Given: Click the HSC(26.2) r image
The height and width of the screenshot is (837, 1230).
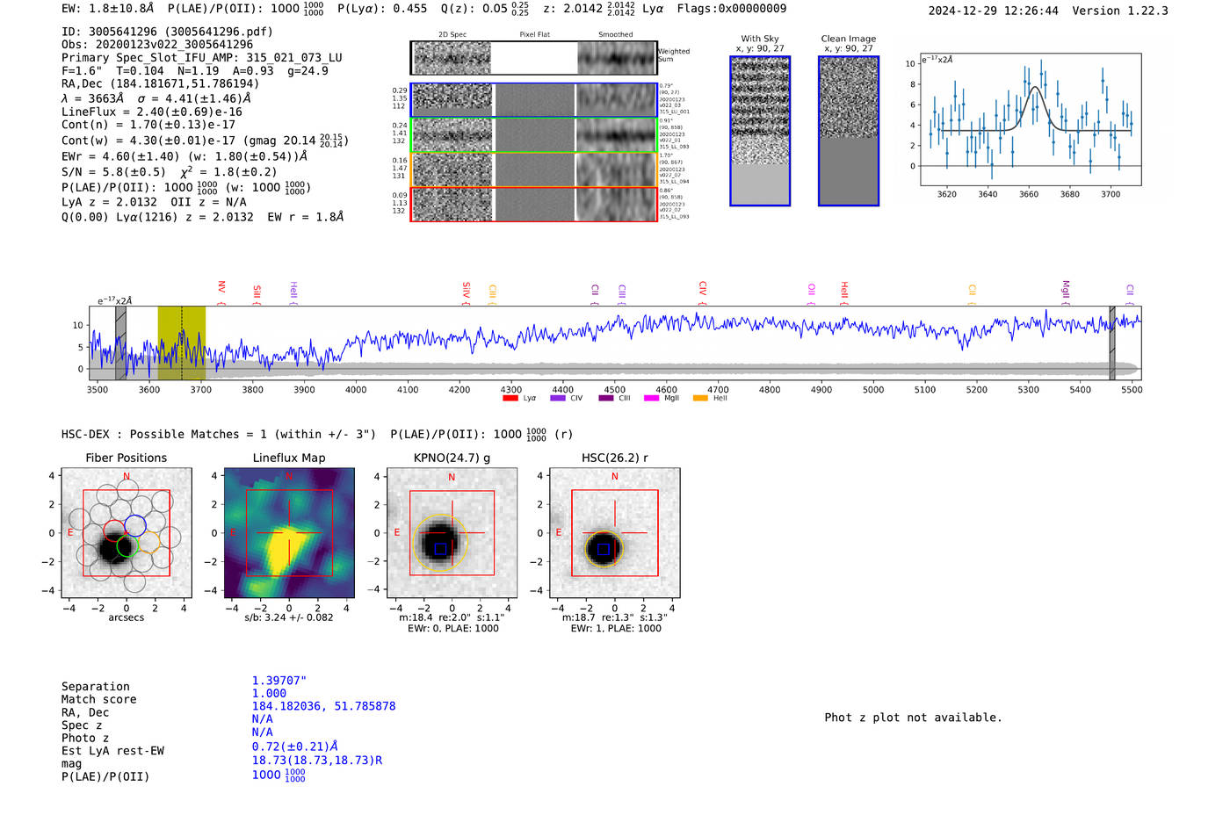Looking at the screenshot, I should [614, 532].
